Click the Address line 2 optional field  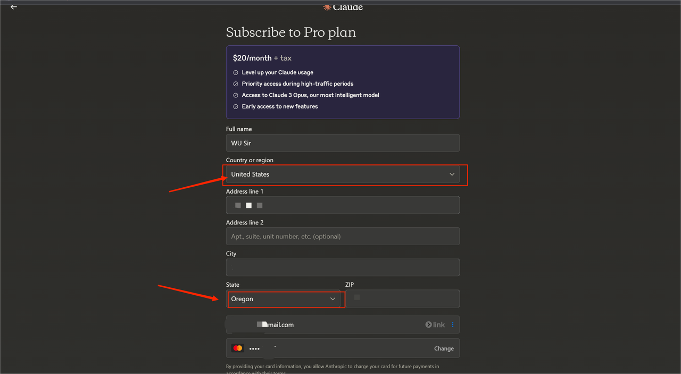click(343, 236)
